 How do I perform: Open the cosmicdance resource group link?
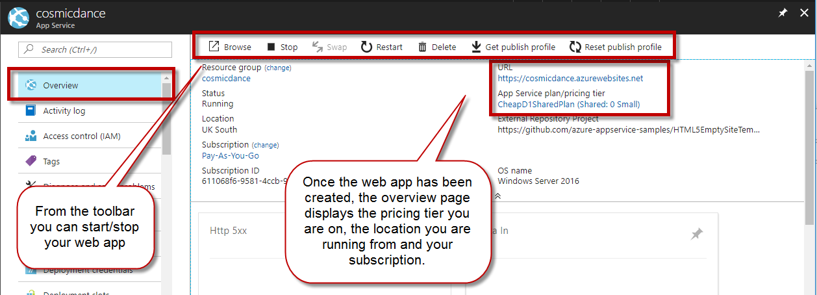click(226, 78)
